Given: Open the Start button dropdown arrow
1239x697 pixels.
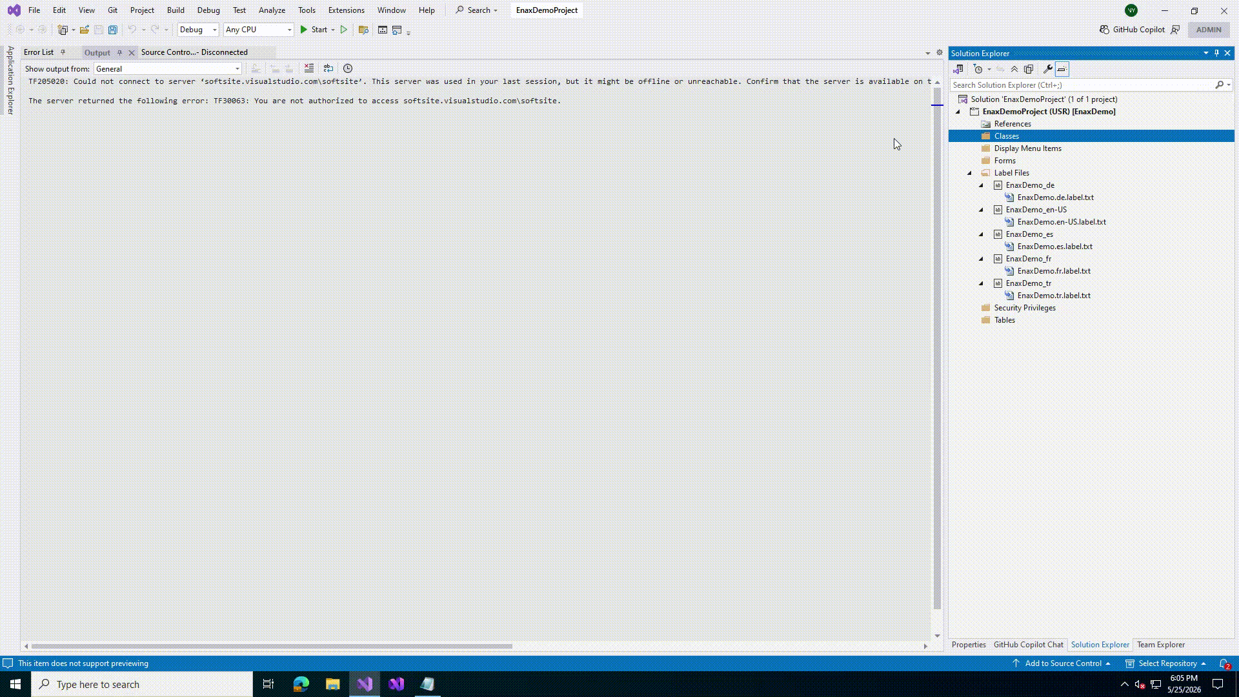Looking at the screenshot, I should pos(333,30).
